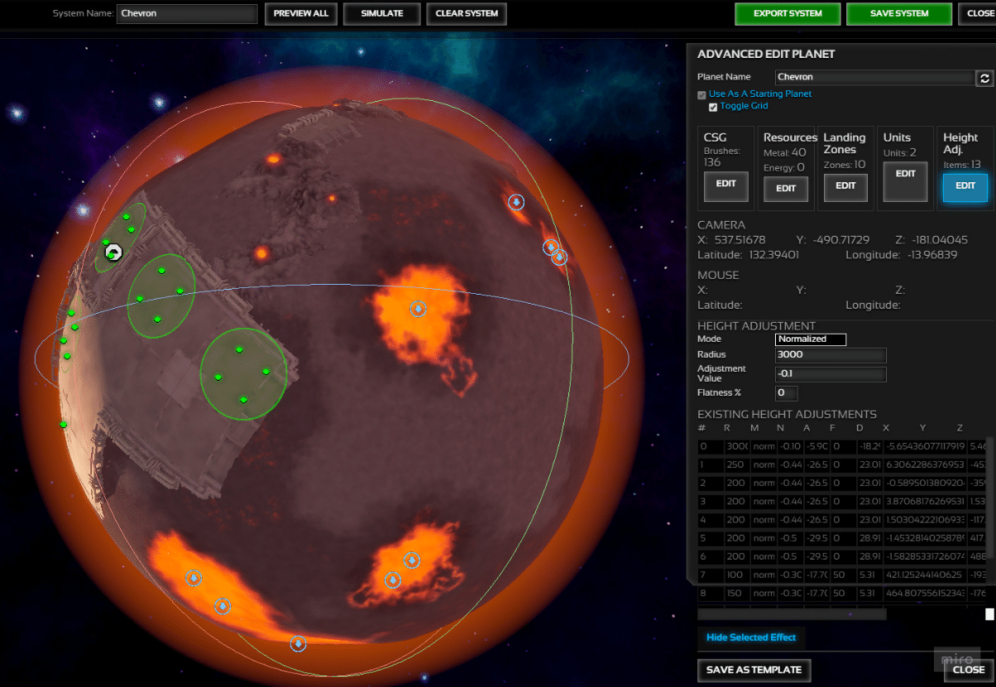The image size is (996, 687).
Task: Click the Radius field showing 3000
Action: point(831,355)
